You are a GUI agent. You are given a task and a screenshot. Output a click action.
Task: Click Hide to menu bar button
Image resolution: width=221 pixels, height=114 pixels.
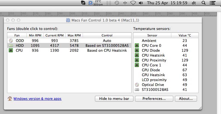click(114, 98)
